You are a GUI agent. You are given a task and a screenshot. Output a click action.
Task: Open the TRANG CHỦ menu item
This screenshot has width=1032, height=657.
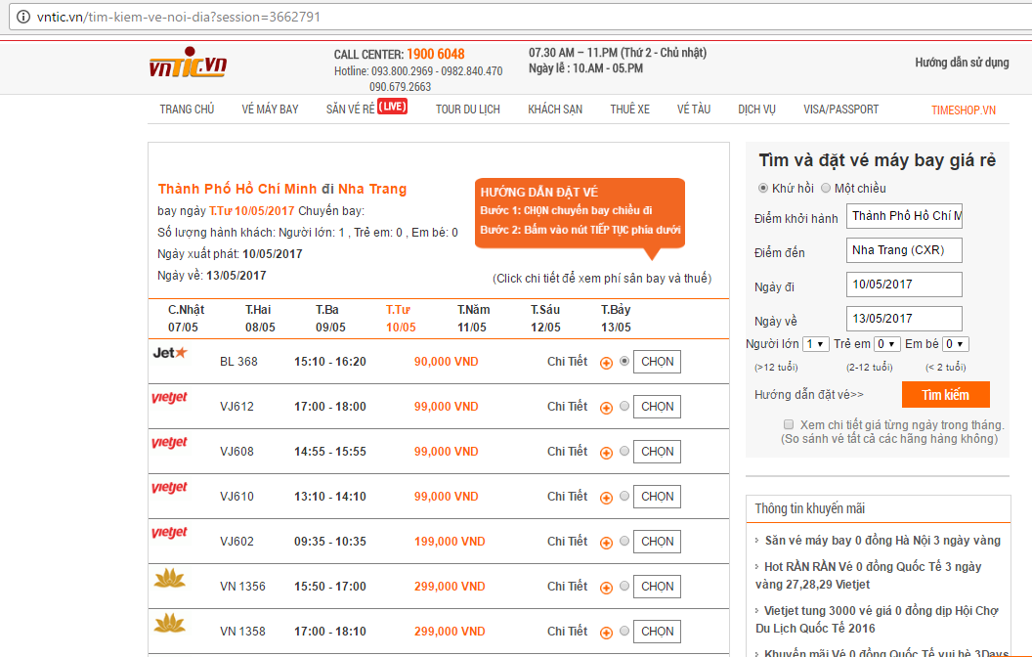point(187,109)
